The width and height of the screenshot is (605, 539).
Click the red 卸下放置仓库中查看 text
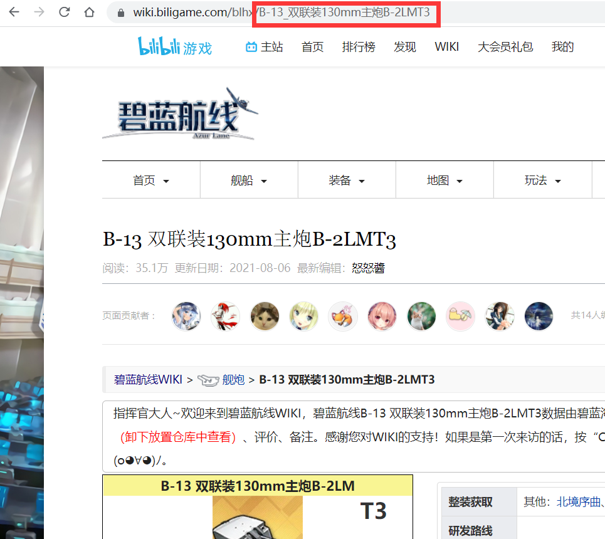(x=178, y=437)
